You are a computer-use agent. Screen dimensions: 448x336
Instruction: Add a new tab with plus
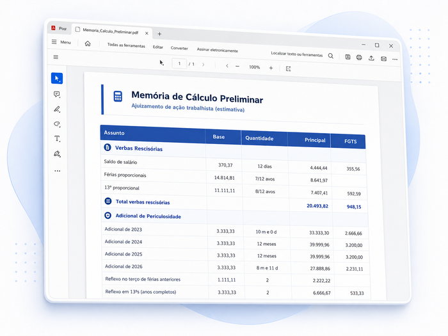click(159, 34)
